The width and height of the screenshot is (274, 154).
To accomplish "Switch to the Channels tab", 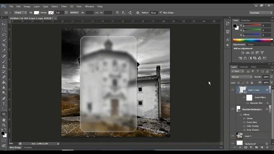I will tap(244, 67).
